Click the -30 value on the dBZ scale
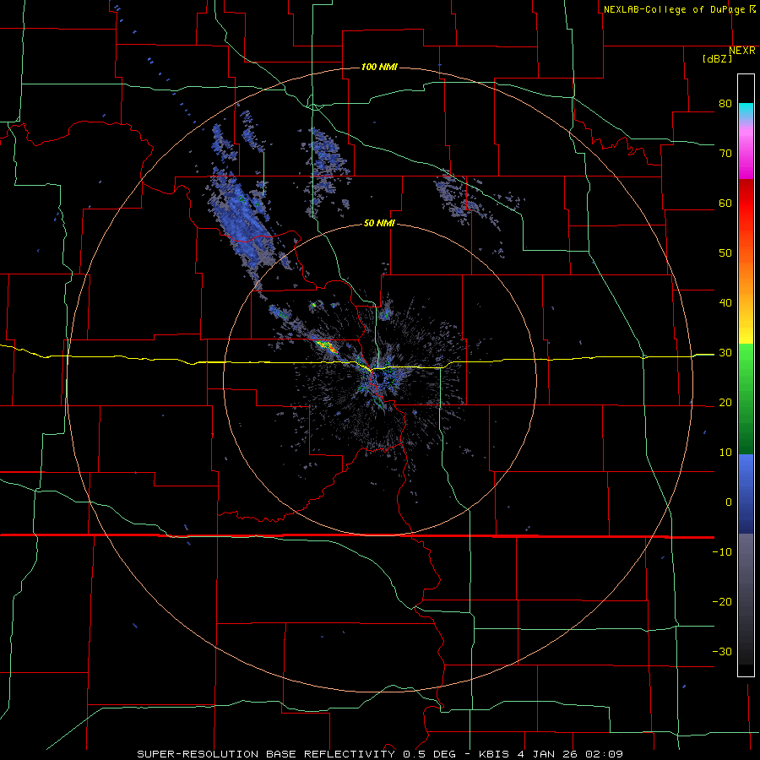Image resolution: width=760 pixels, height=760 pixels. pyautogui.click(x=722, y=651)
